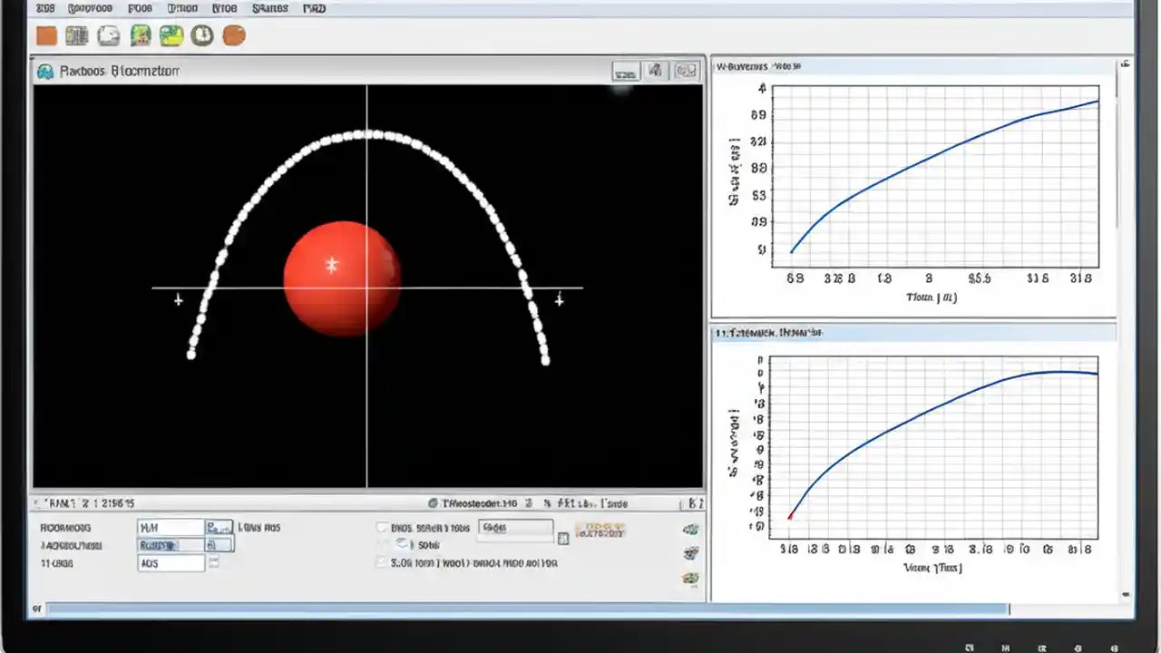Click inside the third parameter input field
The image size is (1161, 653).
tap(171, 562)
